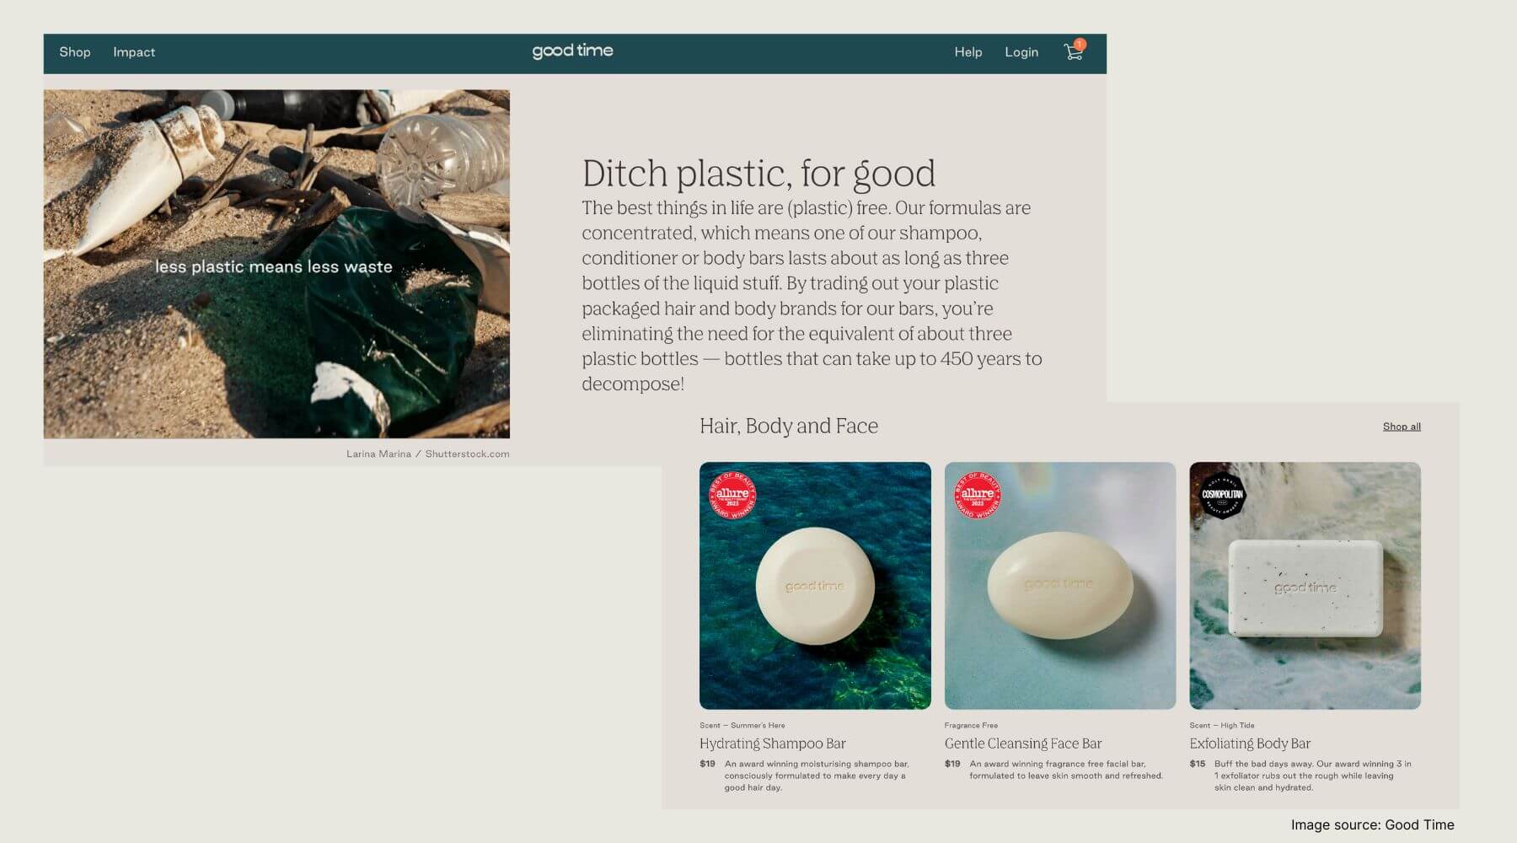Click the Allure badge on face bar

click(x=977, y=495)
